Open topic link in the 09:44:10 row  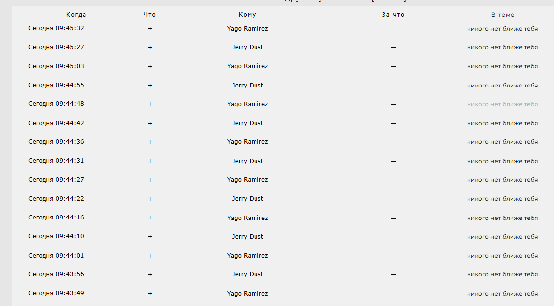click(502, 237)
